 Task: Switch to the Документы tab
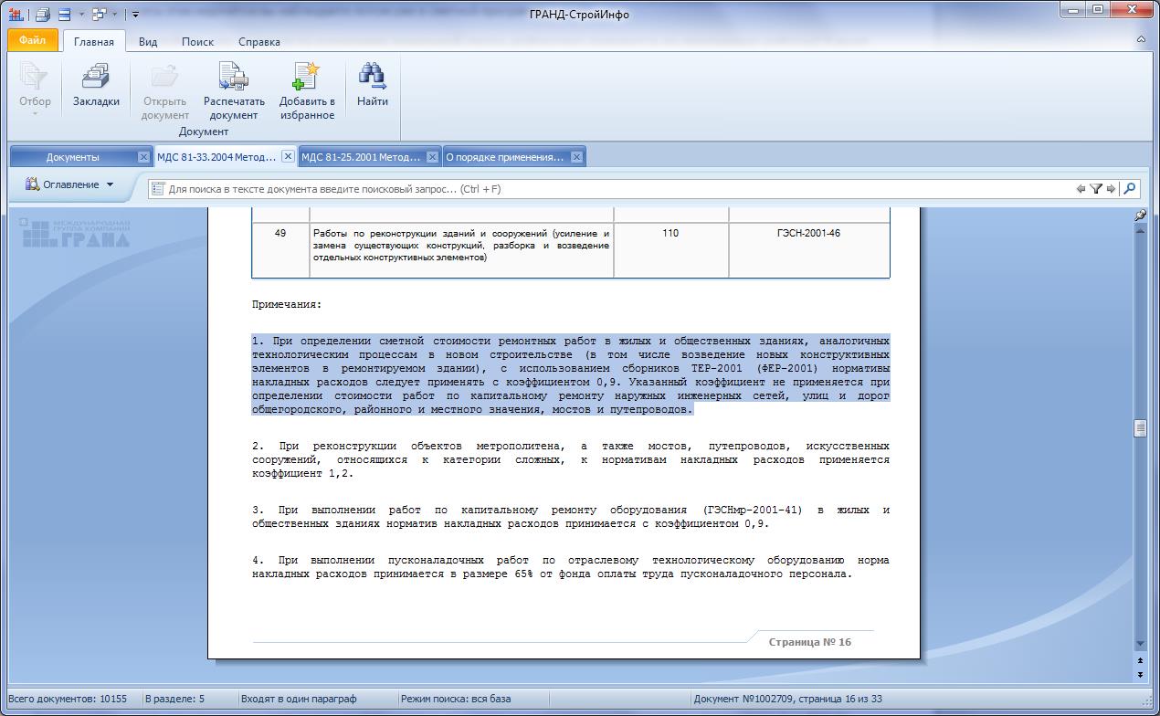(x=73, y=157)
